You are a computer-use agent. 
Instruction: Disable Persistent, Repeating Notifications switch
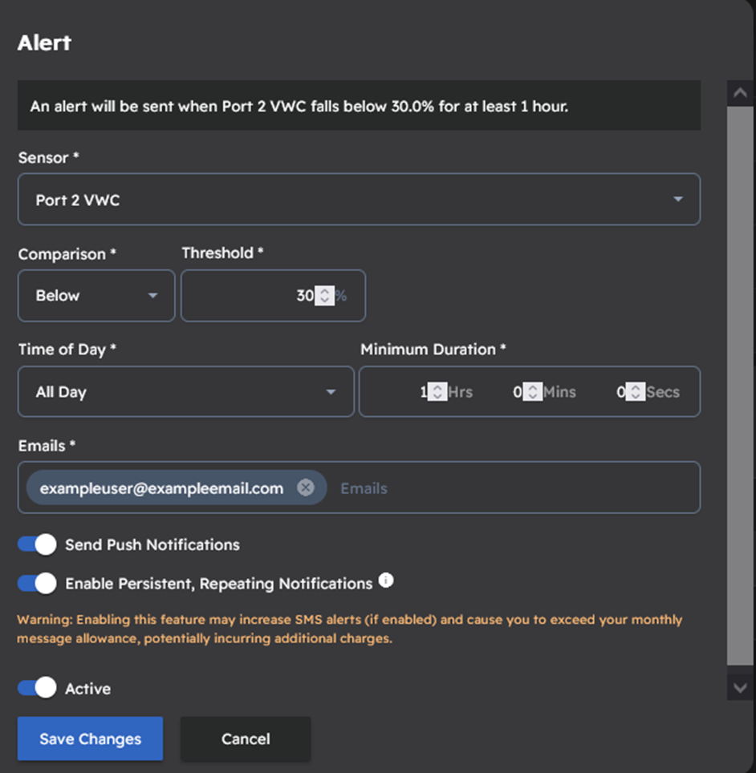pos(37,584)
